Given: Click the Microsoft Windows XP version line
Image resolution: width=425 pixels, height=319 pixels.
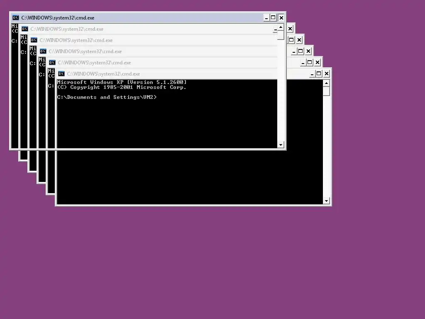Looking at the screenshot, I should [122, 82].
